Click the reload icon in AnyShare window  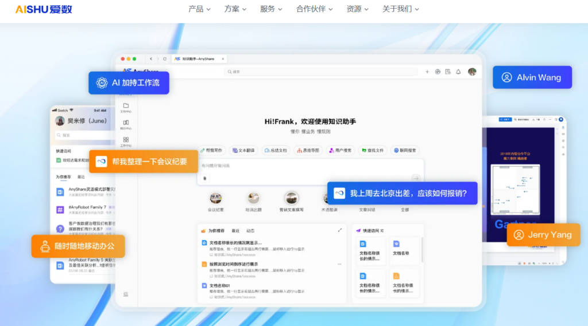click(165, 59)
